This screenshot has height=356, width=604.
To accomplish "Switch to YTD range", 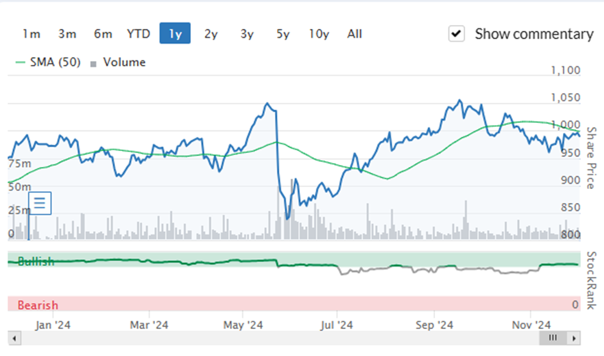I will (138, 34).
